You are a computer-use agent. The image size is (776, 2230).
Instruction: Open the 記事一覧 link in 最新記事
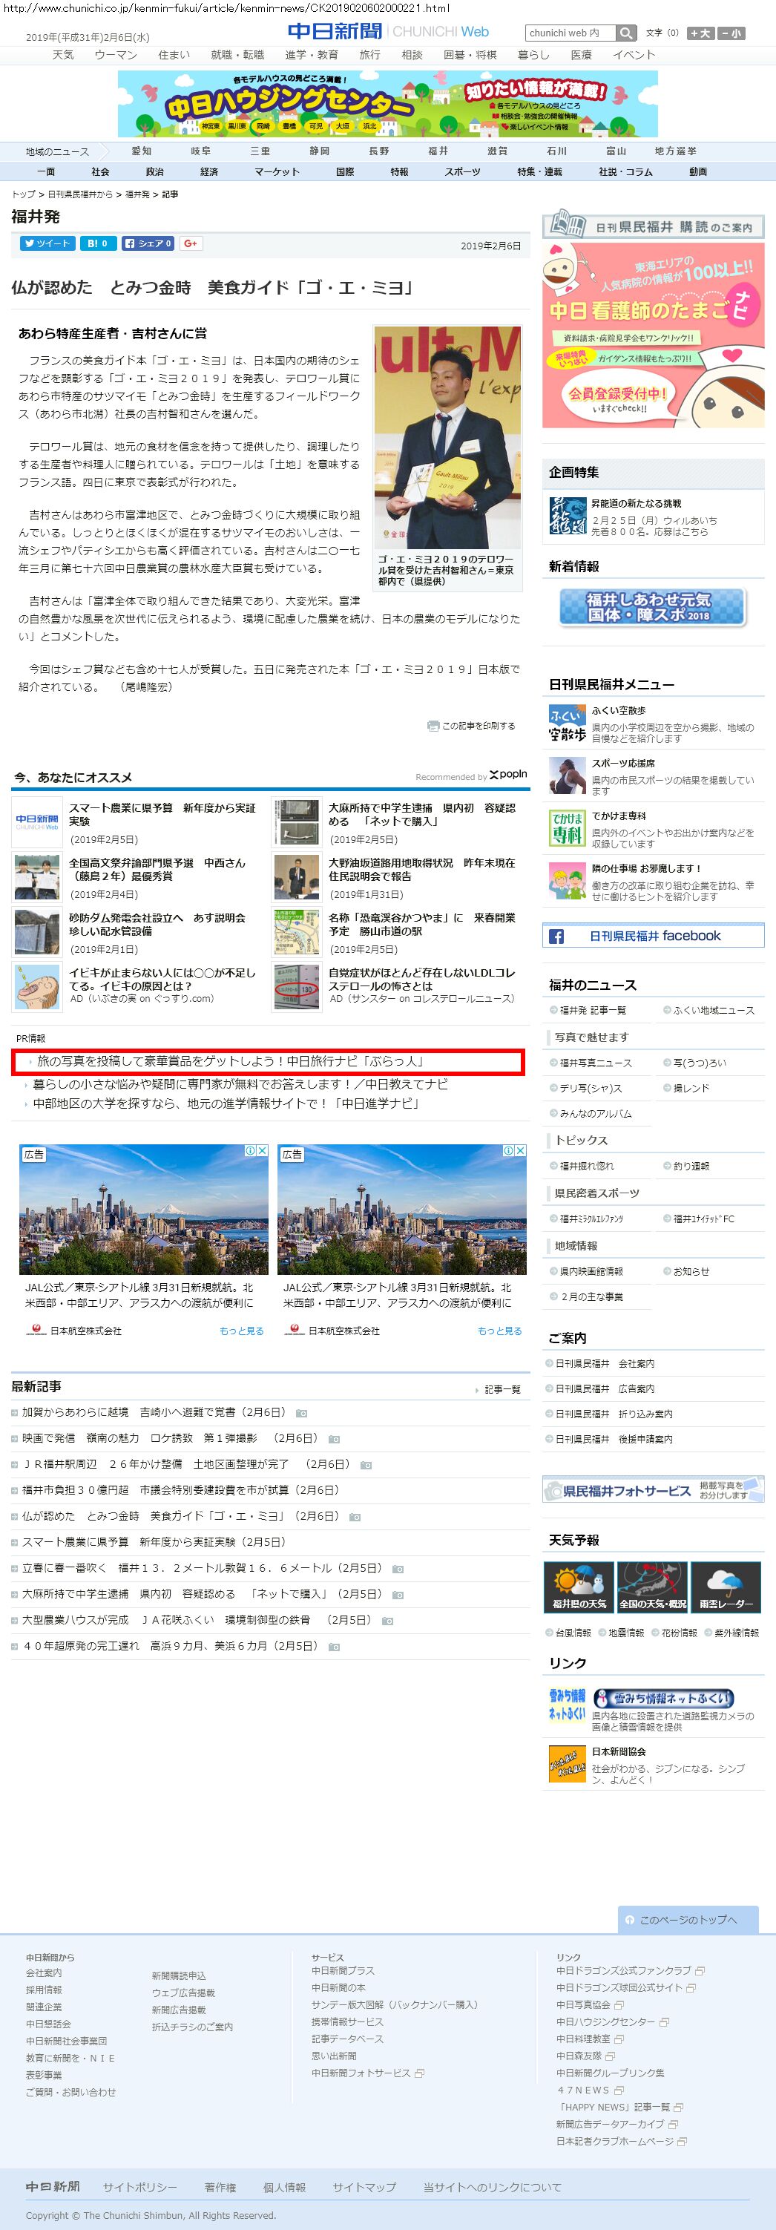coord(502,1389)
